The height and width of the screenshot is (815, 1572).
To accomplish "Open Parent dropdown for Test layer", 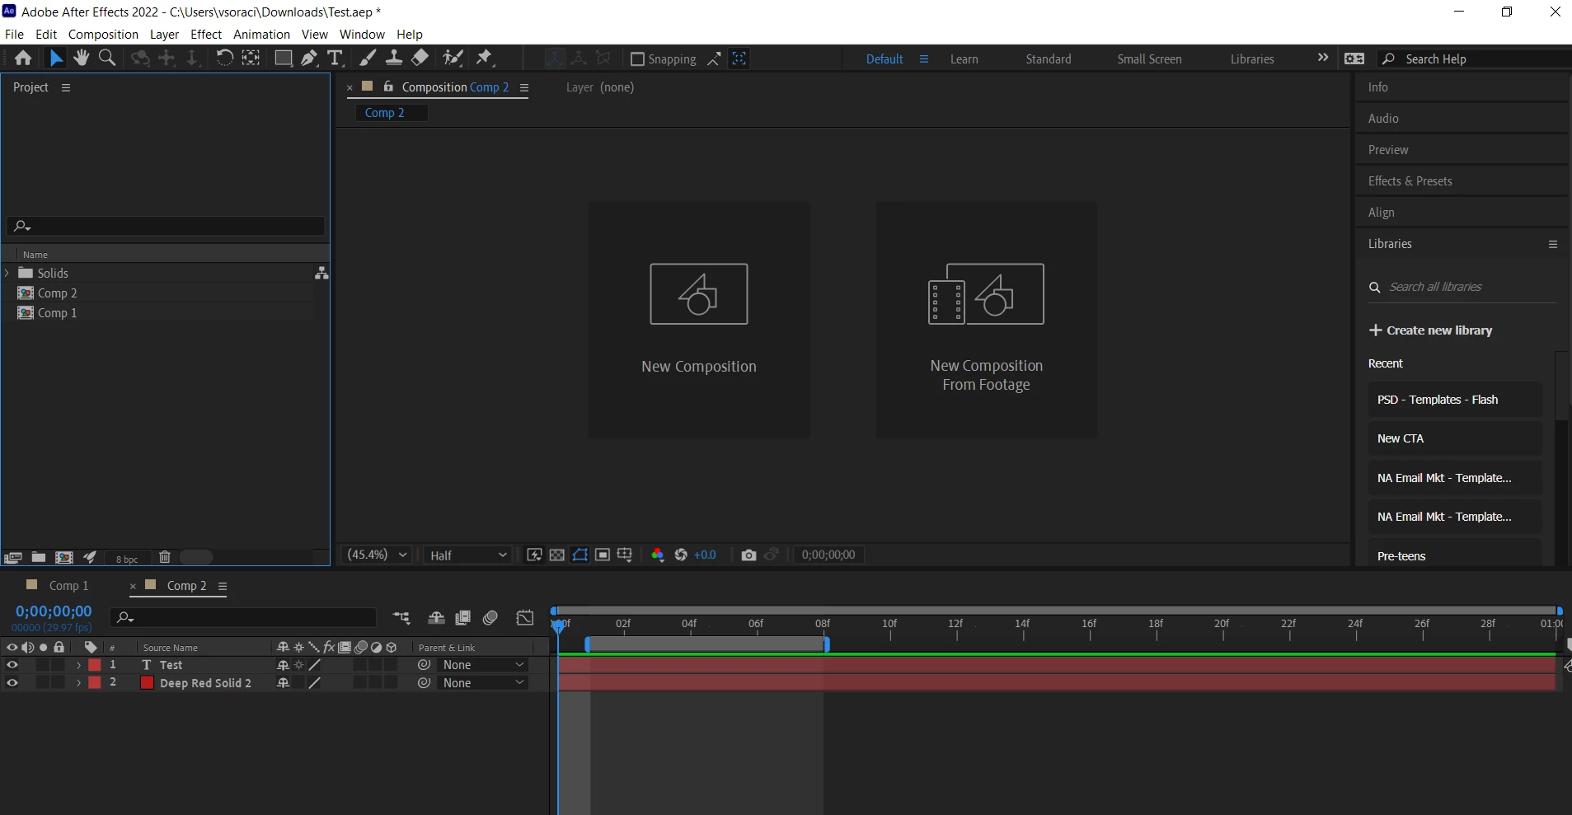I will 484,665.
